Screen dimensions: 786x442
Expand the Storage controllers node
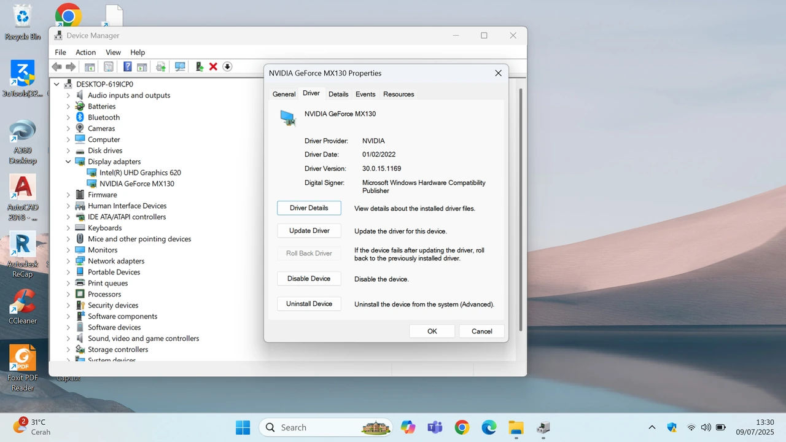tap(68, 349)
